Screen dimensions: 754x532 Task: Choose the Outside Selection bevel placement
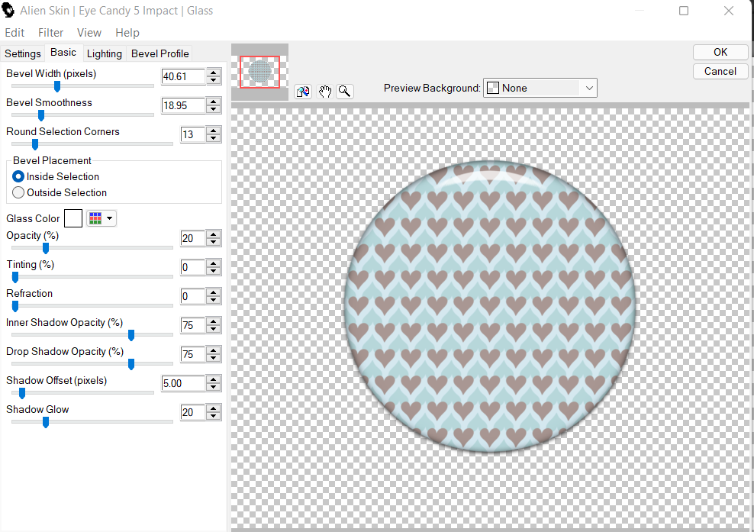tap(18, 192)
